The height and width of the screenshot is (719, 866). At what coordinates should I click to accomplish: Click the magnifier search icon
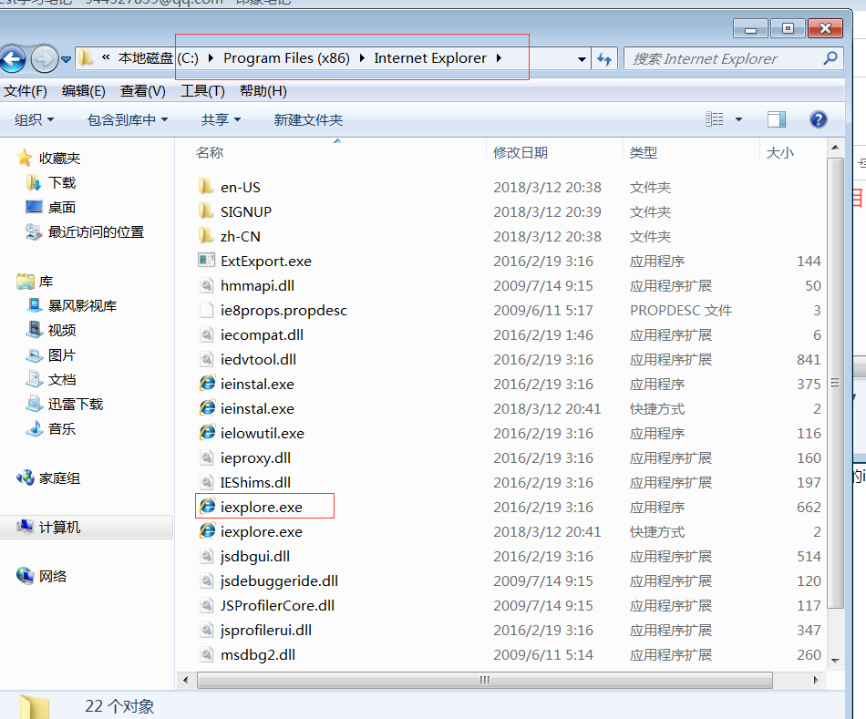(x=830, y=58)
